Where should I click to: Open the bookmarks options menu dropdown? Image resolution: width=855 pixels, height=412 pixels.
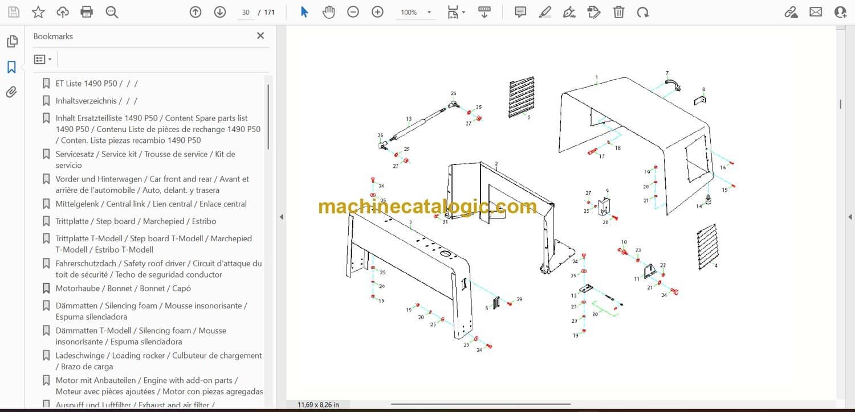[43, 59]
